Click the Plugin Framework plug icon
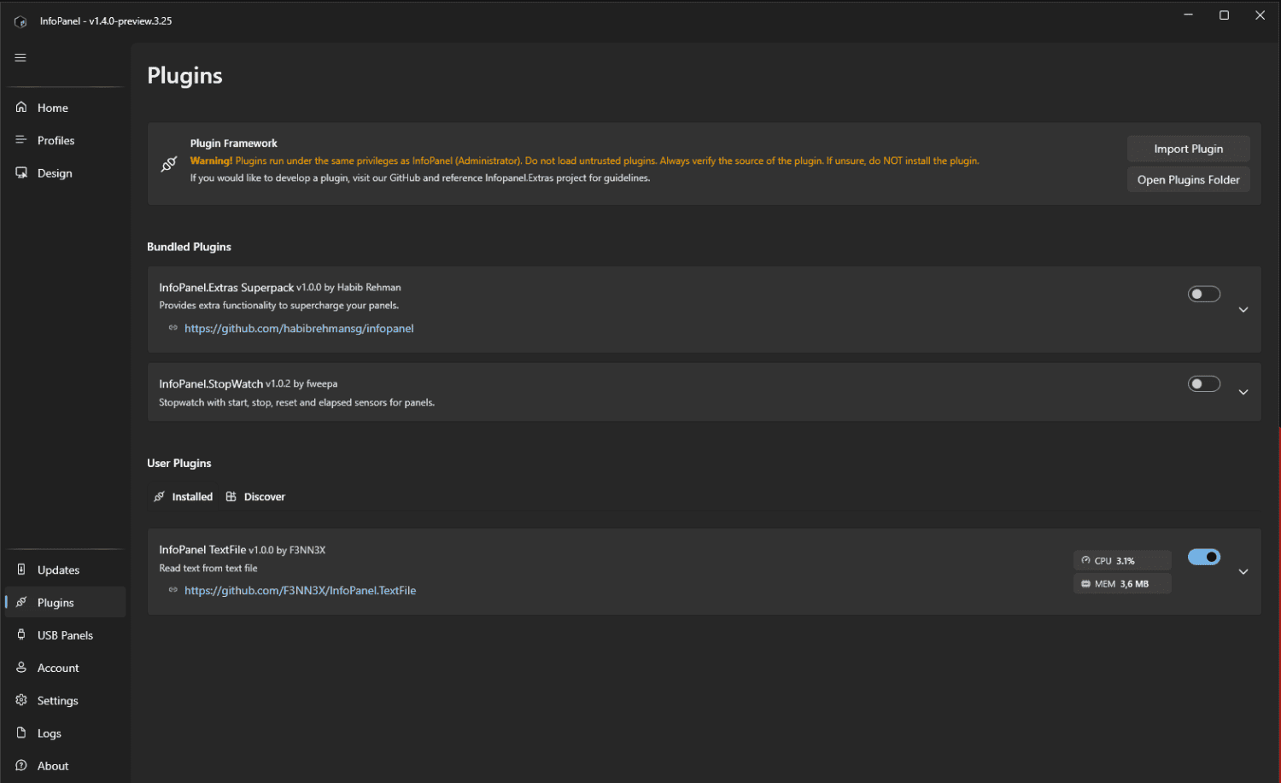This screenshot has height=783, width=1281. click(169, 164)
